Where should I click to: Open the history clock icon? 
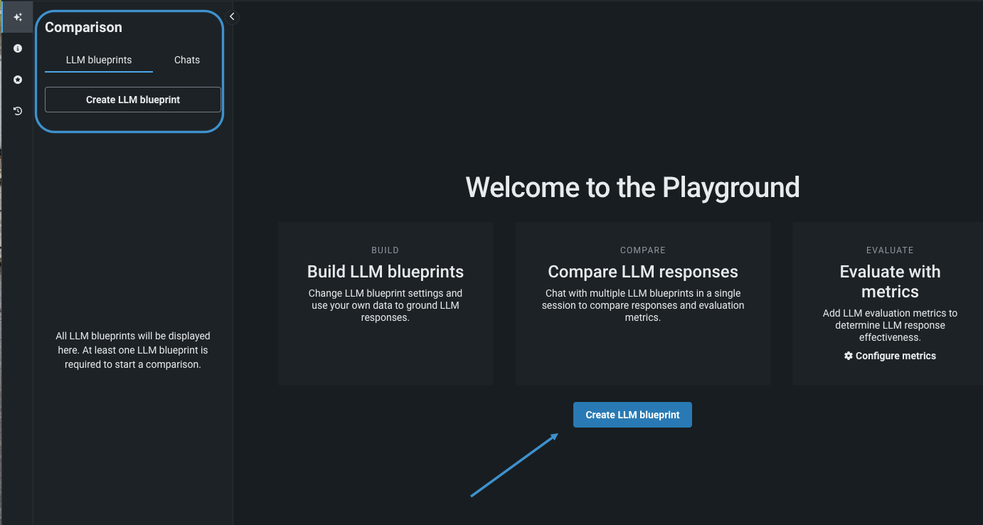pos(18,111)
